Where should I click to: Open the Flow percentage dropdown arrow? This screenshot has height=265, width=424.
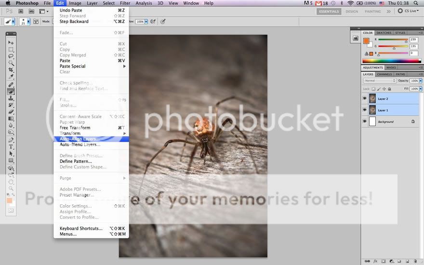146,22
